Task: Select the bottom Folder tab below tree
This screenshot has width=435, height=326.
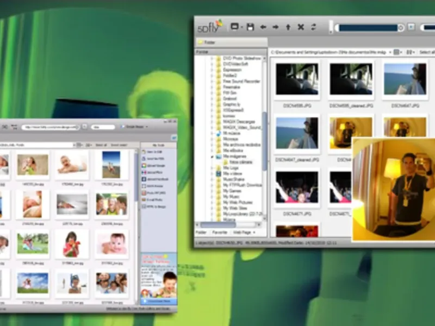Action: (x=201, y=233)
